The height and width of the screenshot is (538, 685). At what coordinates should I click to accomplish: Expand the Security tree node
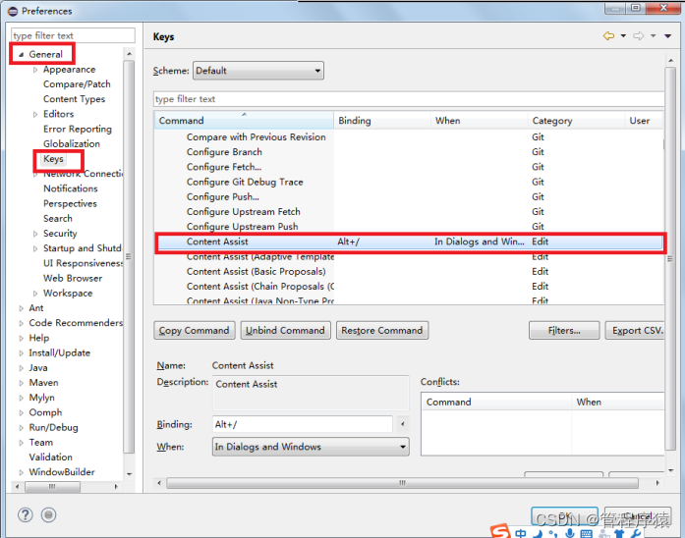(35, 234)
